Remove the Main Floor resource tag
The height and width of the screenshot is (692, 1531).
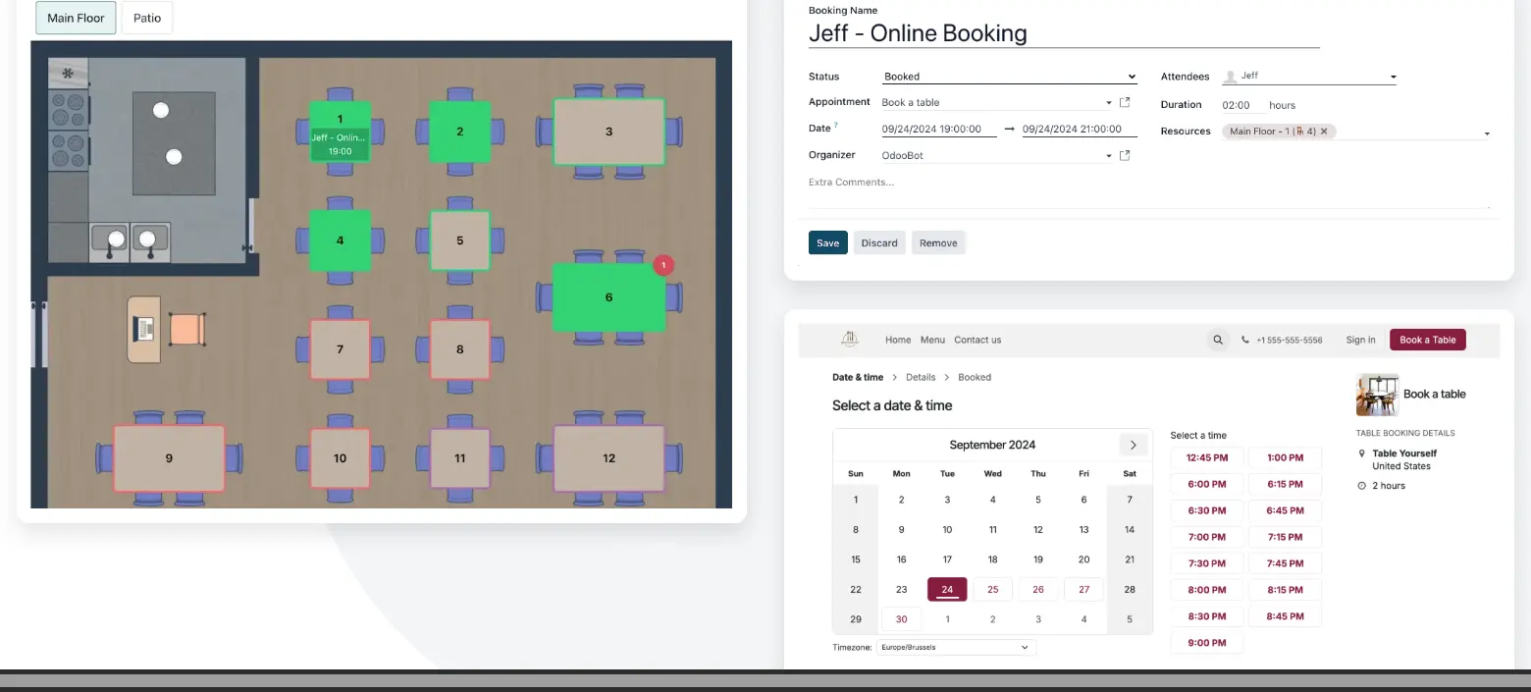(1324, 132)
